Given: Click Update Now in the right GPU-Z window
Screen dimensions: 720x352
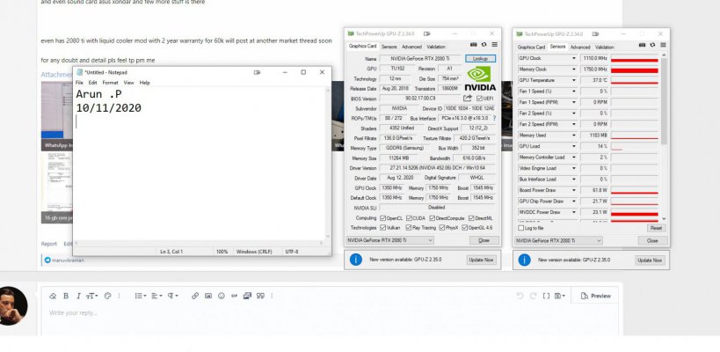Looking at the screenshot, I should pyautogui.click(x=650, y=260).
